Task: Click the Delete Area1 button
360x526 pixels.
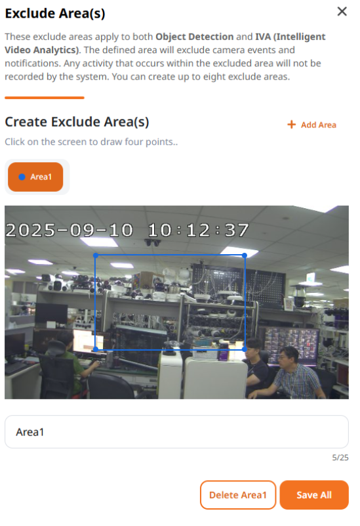Action: click(238, 494)
